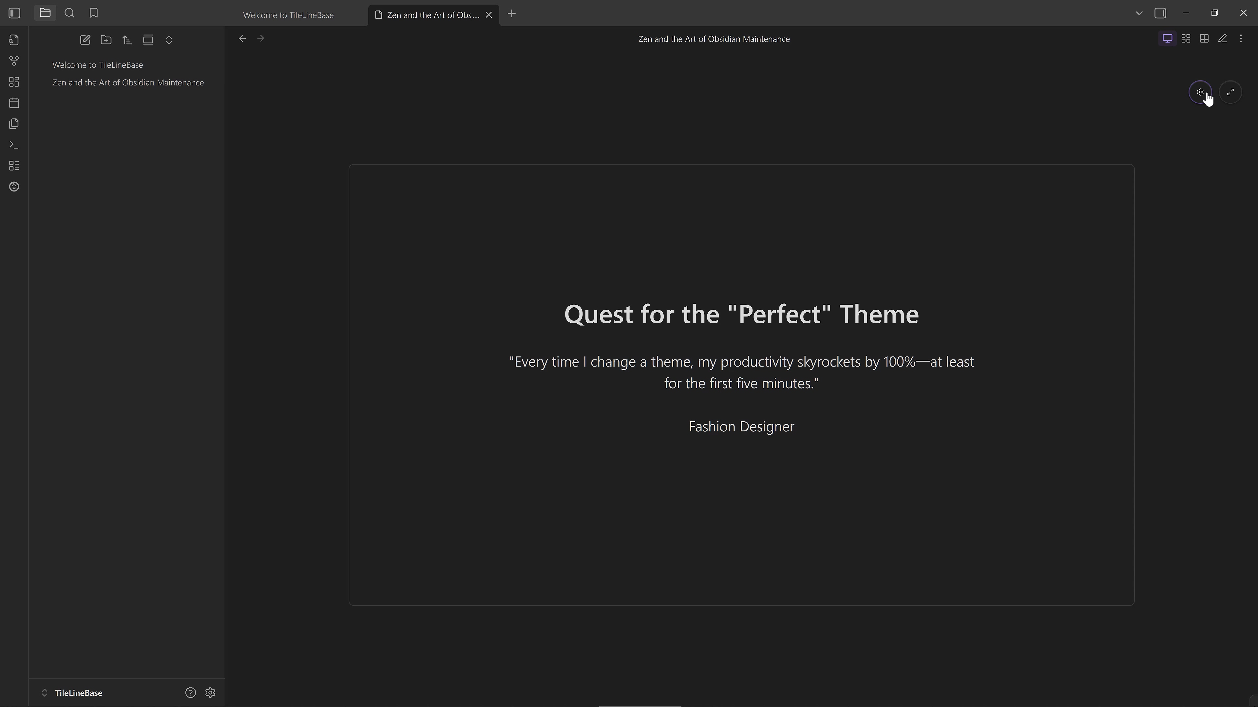The width and height of the screenshot is (1258, 707).
Task: Create a new document
Action: coord(85,40)
